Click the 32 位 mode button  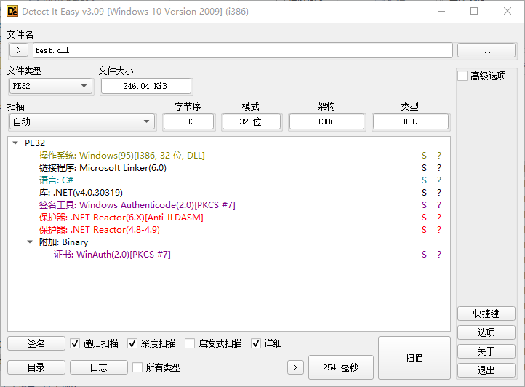(251, 121)
